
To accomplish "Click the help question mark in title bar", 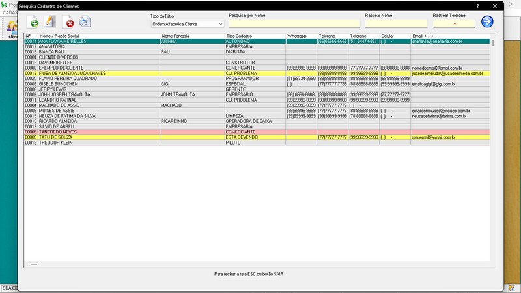I will coord(477,6).
